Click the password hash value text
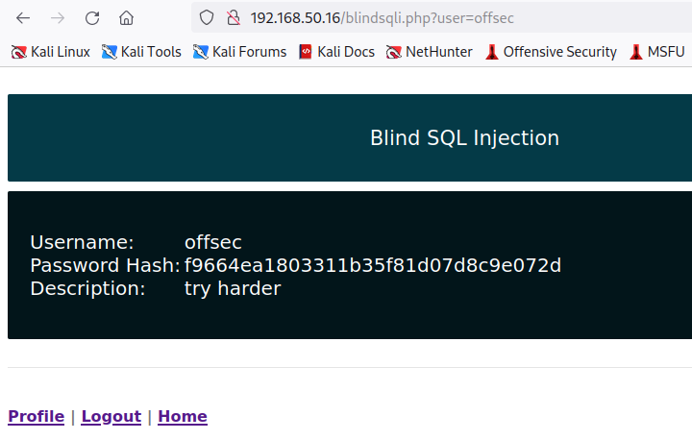Image resolution: width=692 pixels, height=440 pixels. 373,265
